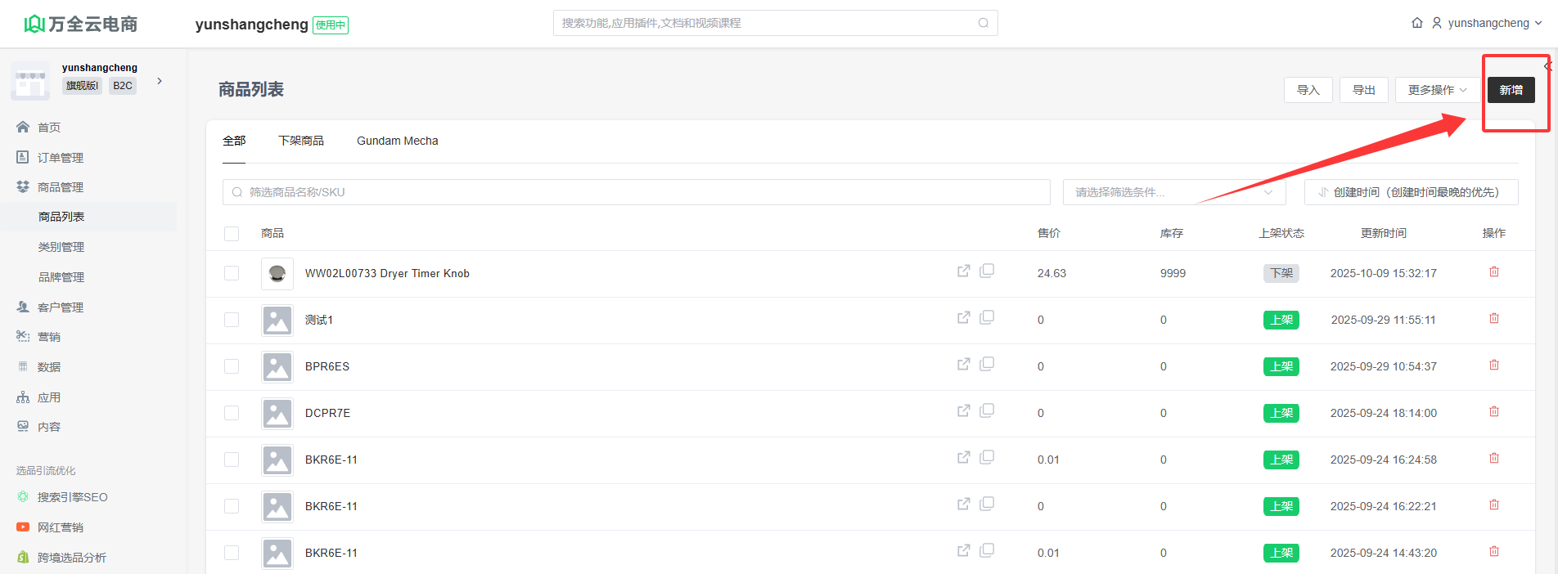Open the 更多操作 dropdown
Viewport: 1558px width, 574px height.
pos(1437,90)
